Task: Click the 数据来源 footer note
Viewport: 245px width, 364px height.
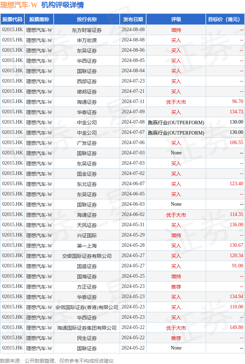Action: (57, 361)
